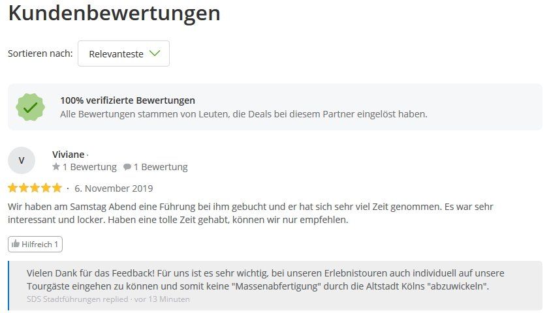
Task: Click the Sortieren nach label
Action: 40,54
